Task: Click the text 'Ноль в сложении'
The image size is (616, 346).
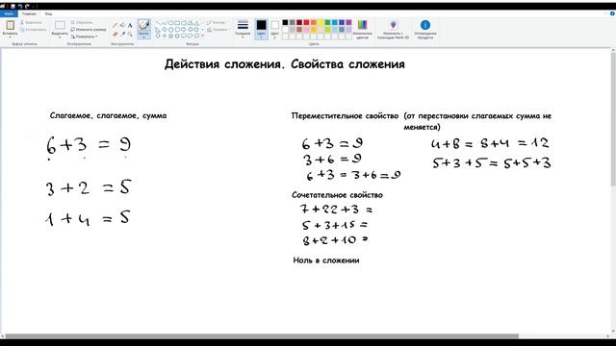Action: click(326, 260)
